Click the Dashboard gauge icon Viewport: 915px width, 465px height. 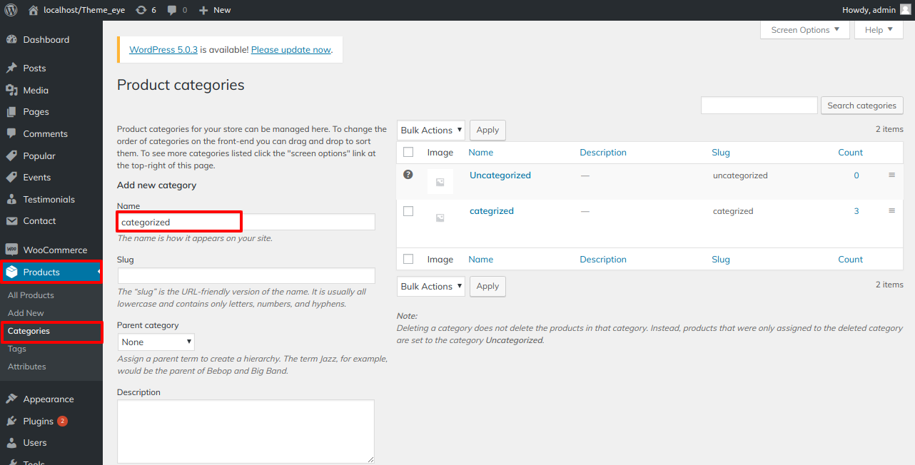pyautogui.click(x=11, y=40)
